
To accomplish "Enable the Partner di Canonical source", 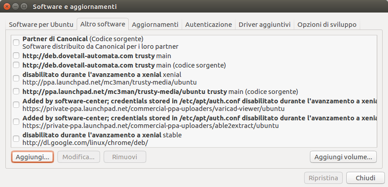I will [16, 42].
